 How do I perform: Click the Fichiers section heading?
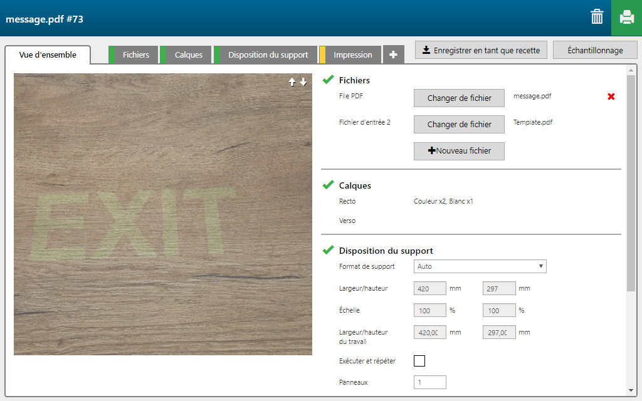354,80
